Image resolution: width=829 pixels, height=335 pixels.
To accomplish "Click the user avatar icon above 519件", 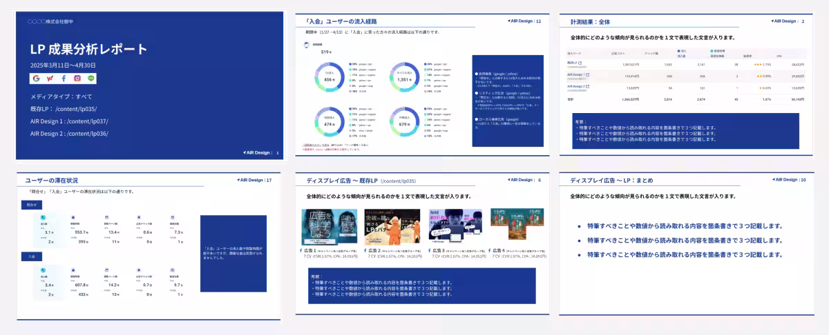I will point(307,44).
